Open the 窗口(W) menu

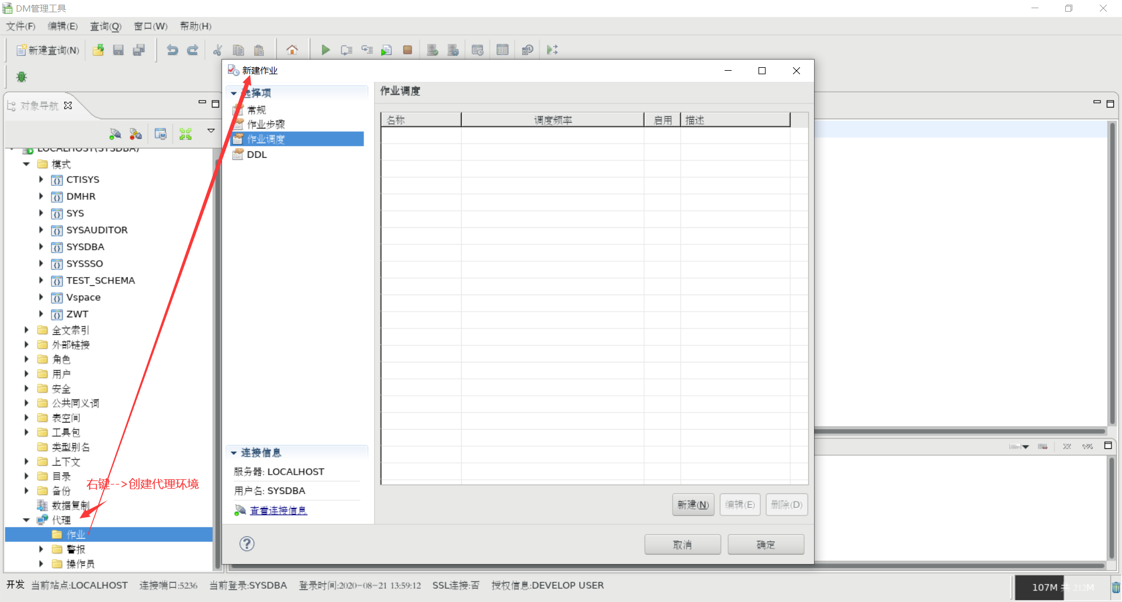point(151,26)
